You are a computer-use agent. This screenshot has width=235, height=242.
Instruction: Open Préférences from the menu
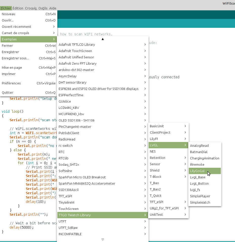(x=29, y=83)
